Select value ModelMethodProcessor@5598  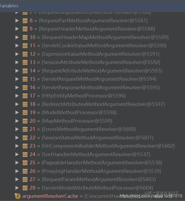(79, 113)
